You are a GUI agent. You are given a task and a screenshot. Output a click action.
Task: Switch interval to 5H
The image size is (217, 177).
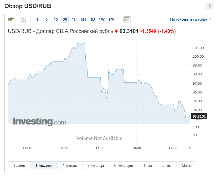pos(83,19)
